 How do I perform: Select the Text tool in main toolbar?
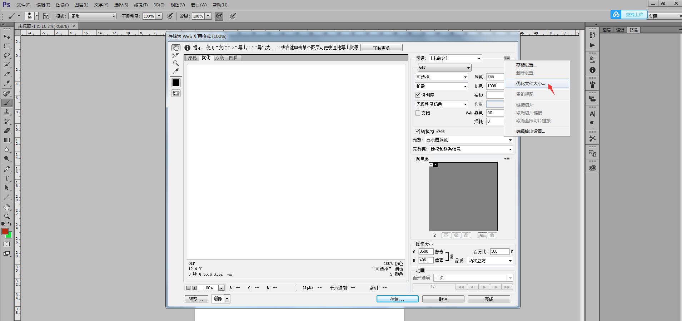(x=6, y=178)
